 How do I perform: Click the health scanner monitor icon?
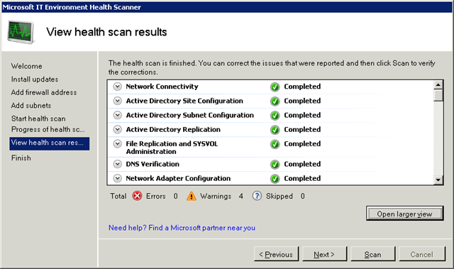coord(21,32)
